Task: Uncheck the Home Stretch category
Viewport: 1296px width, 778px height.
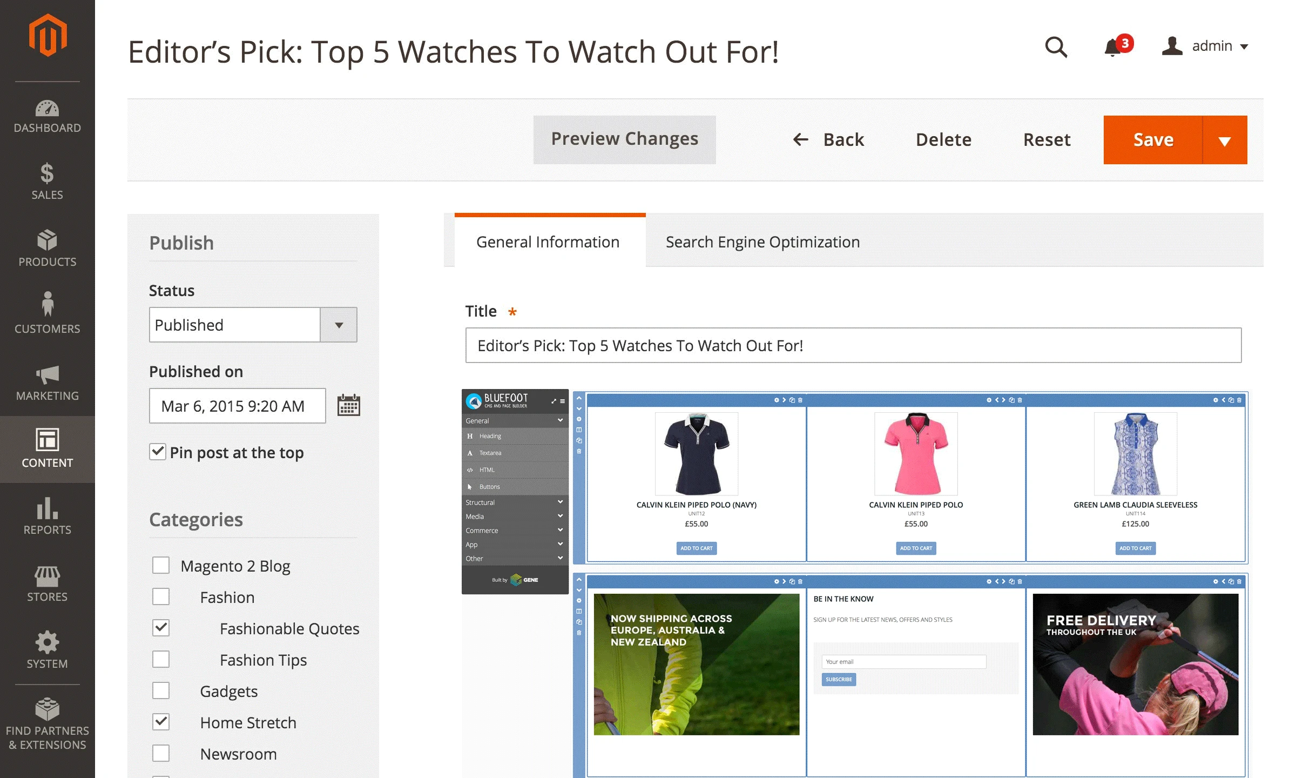Action: [161, 722]
